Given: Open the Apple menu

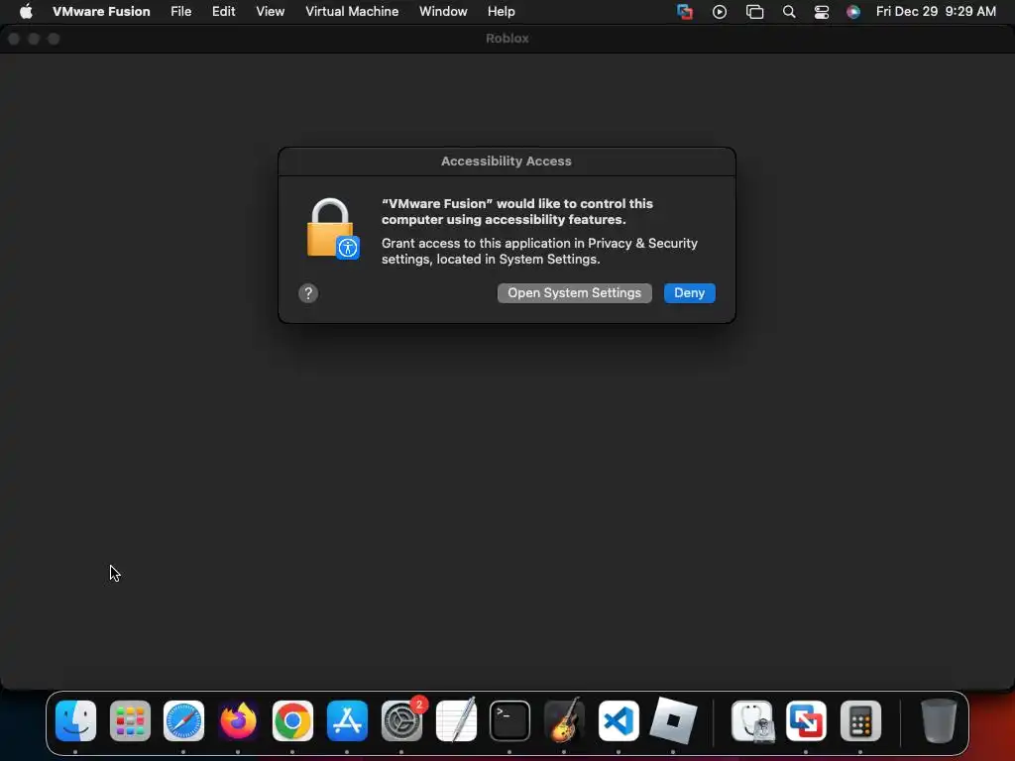Looking at the screenshot, I should click(x=26, y=12).
